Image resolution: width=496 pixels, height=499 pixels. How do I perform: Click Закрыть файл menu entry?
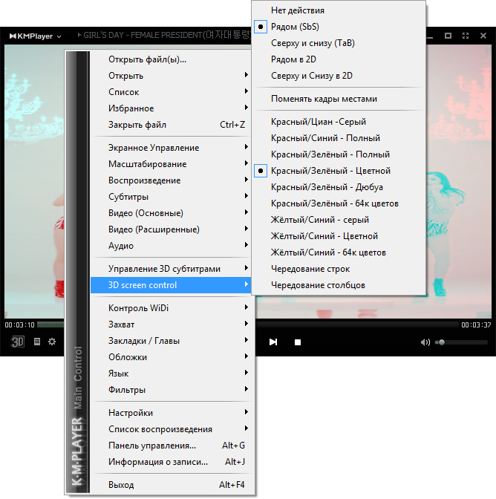[x=172, y=125]
